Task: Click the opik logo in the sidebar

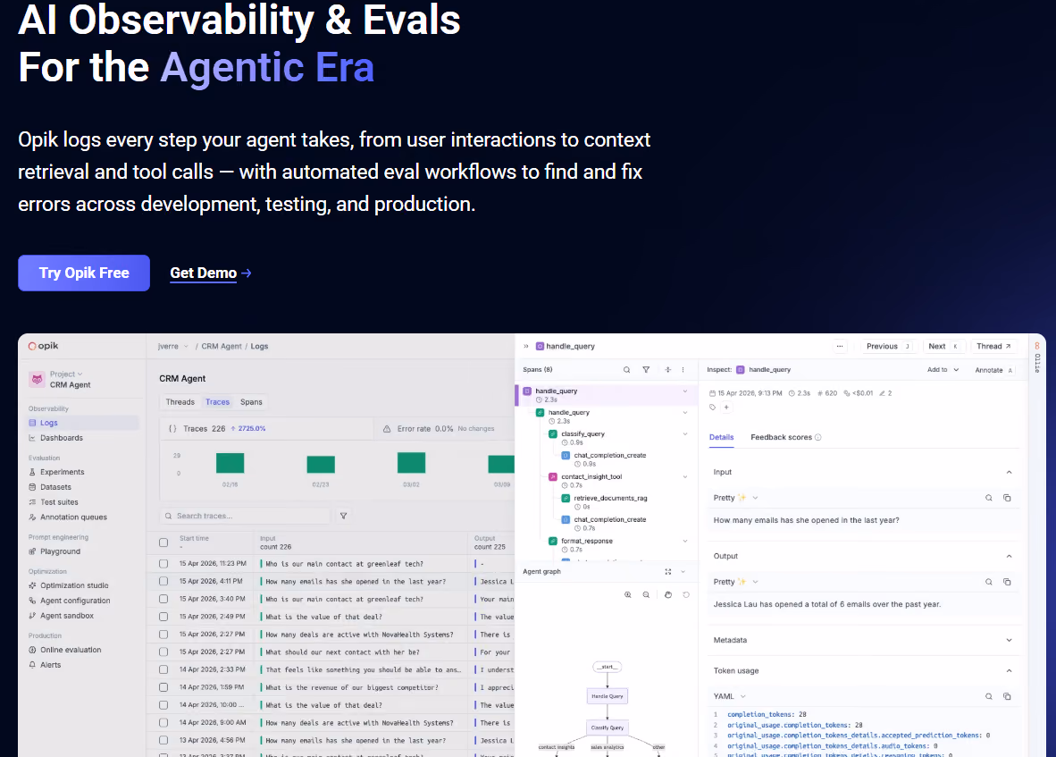Action: (43, 346)
